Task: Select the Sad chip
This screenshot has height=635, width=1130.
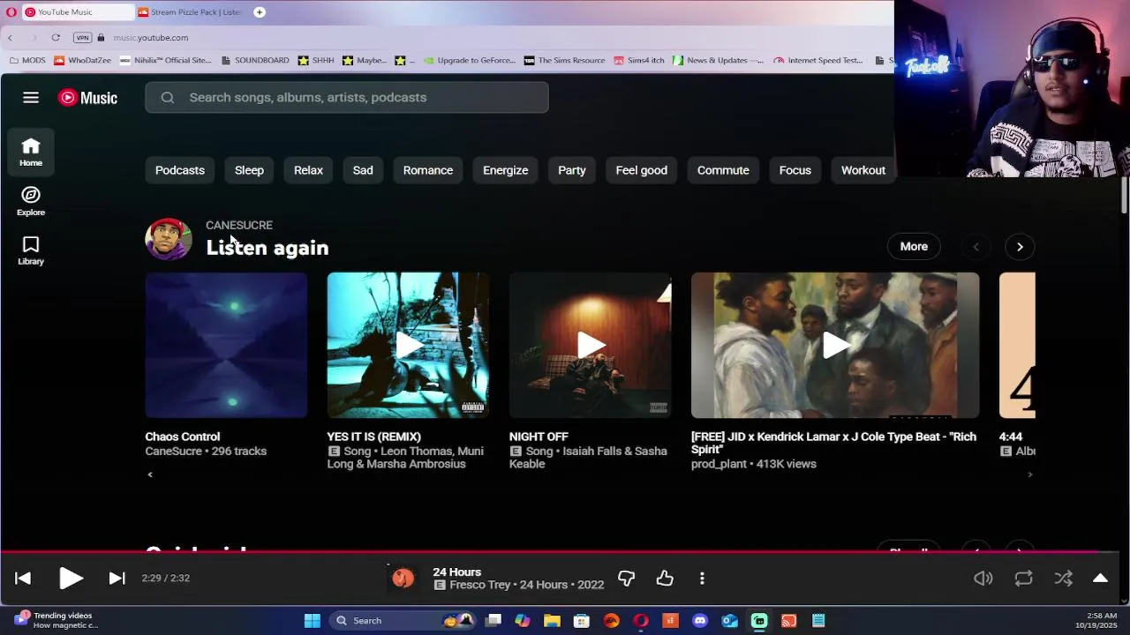Action: click(363, 170)
